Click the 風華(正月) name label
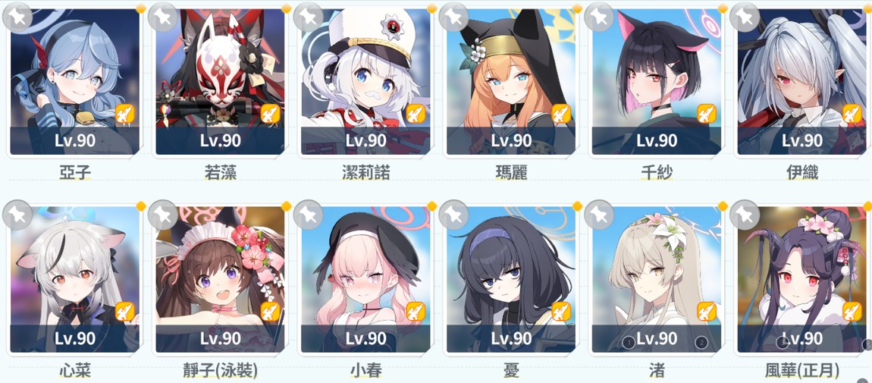872x383 pixels. pos(802,370)
